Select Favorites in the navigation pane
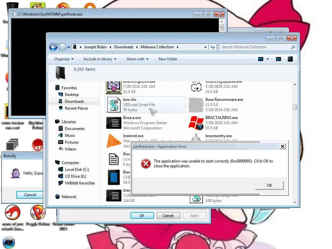Image resolution: width=332 pixels, height=249 pixels. (x=69, y=88)
